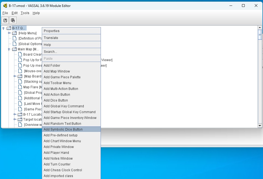Choose Add Startup Global Key Command
The image size is (263, 179).
click(71, 112)
